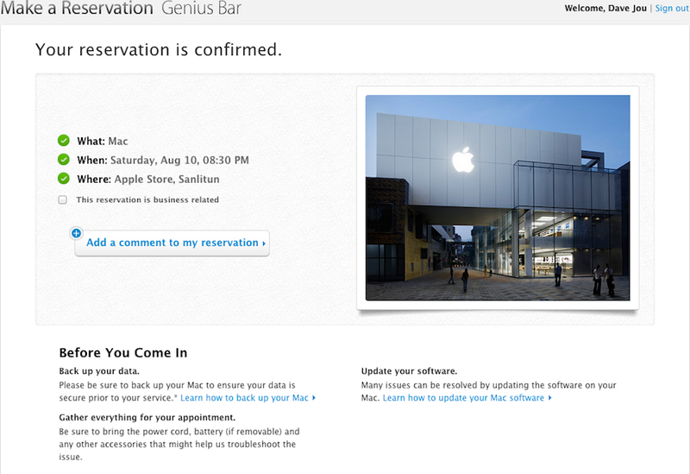Click 'Gather everything for your appointment.' subheading
Image resolution: width=690 pixels, height=474 pixels.
[147, 417]
